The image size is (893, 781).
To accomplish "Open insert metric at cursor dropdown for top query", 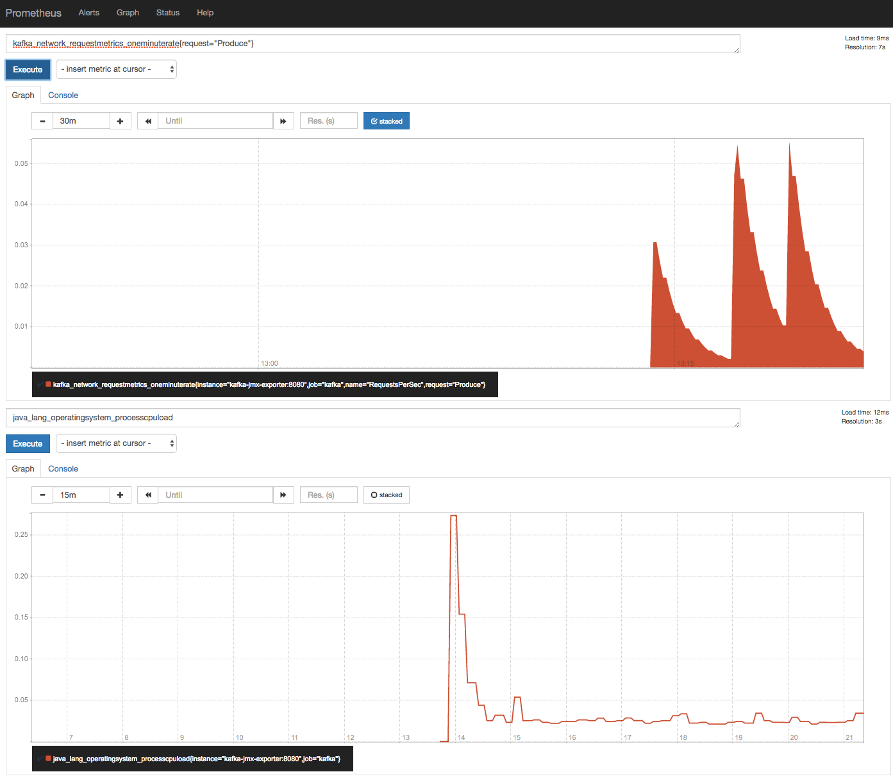I will (116, 69).
